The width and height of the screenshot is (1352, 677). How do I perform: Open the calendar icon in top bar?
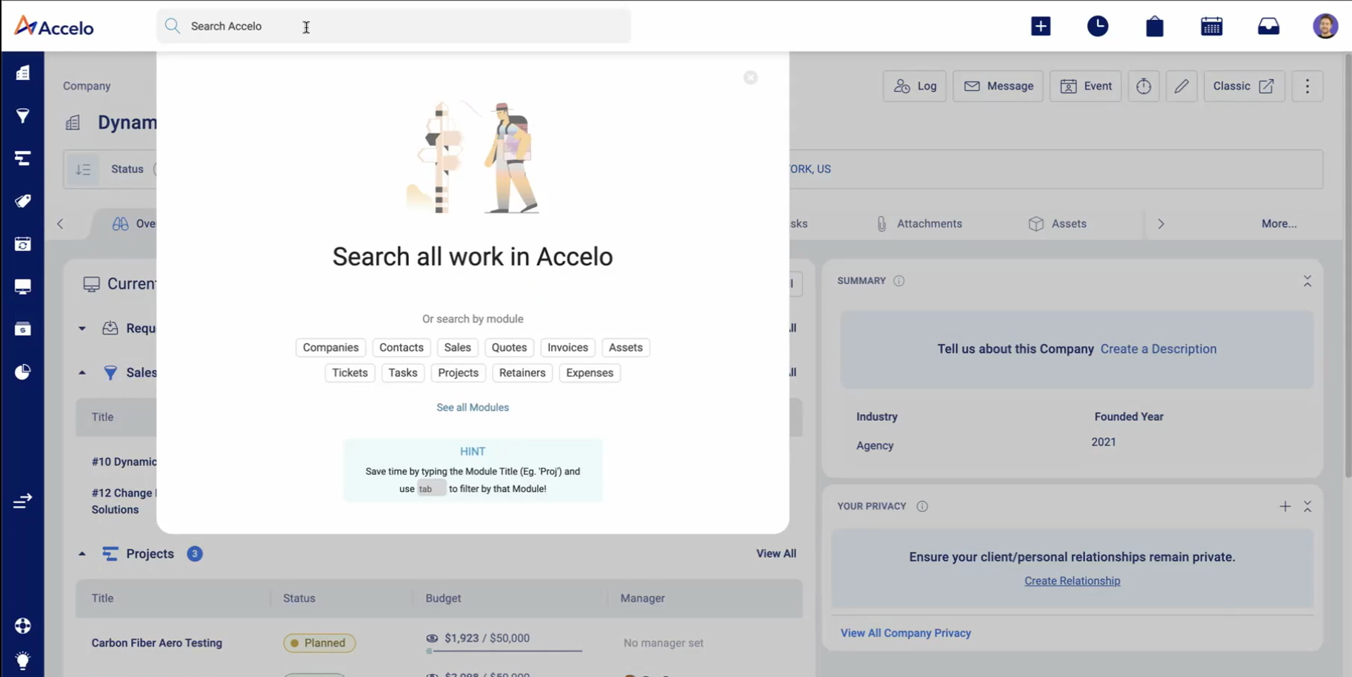click(1212, 27)
